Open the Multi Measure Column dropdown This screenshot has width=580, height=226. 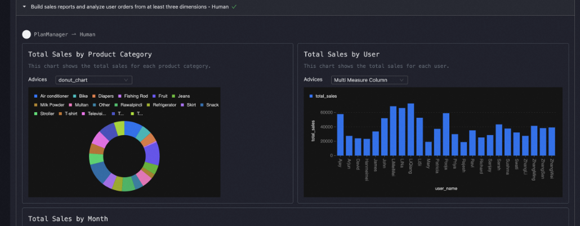369,80
